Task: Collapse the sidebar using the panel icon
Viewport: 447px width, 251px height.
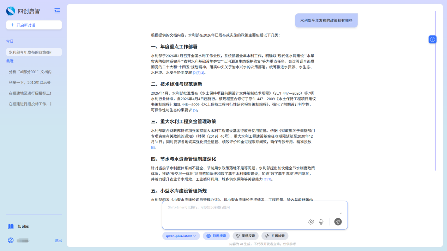Action: point(57,11)
